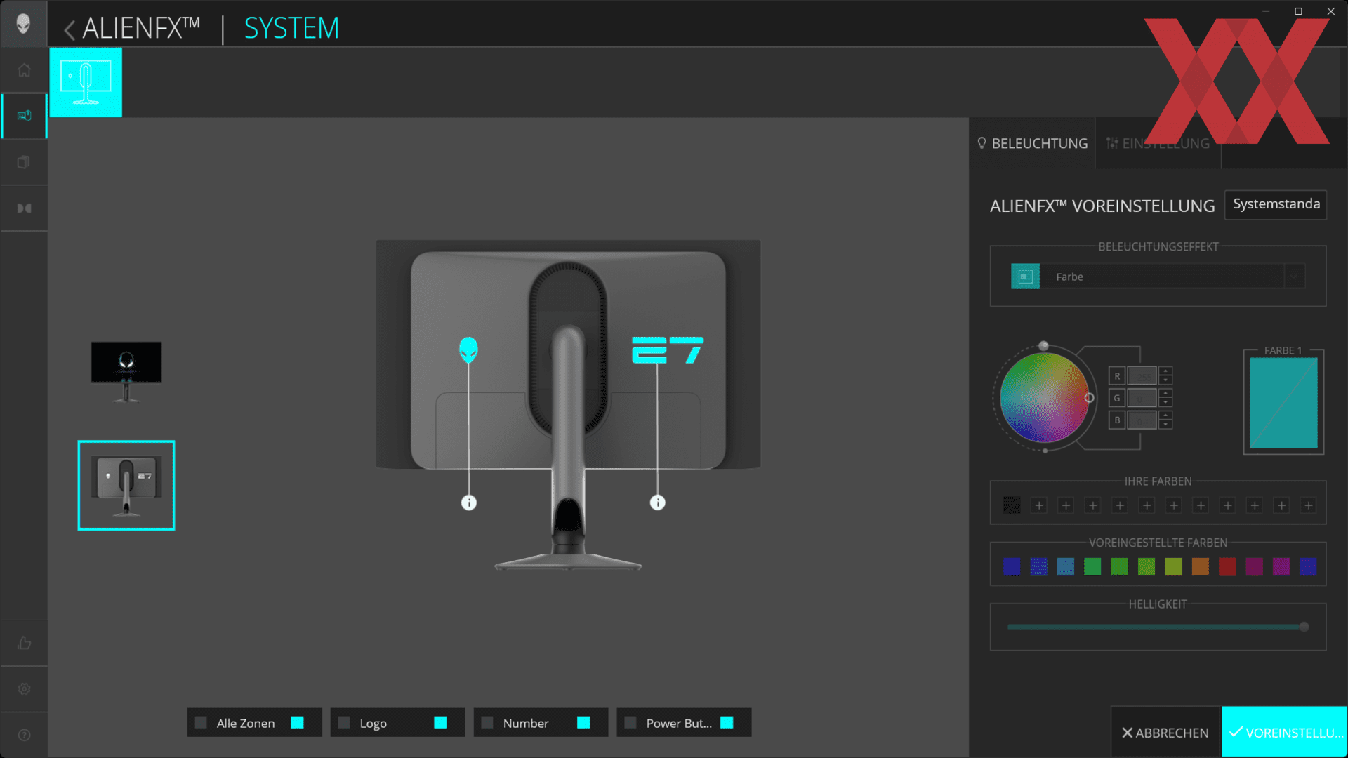This screenshot has width=1348, height=758.
Task: Check the Alle Zonen checkbox
Action: pos(201,722)
